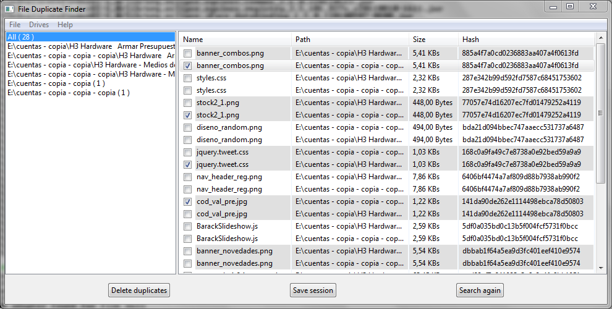612x309 pixels.
Task: Check the second BarackSlideshow.js checkbox
Action: (188, 239)
